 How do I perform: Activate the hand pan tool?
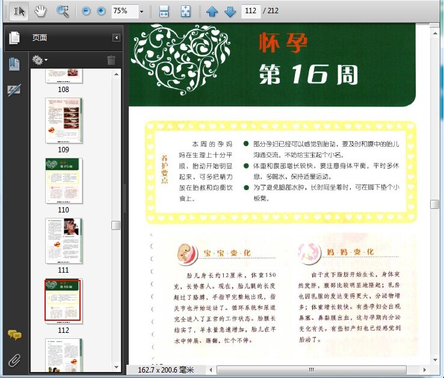click(x=40, y=11)
